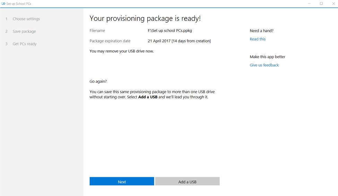Open the Give us feedback link
This screenshot has height=196, width=338.
pyautogui.click(x=264, y=65)
